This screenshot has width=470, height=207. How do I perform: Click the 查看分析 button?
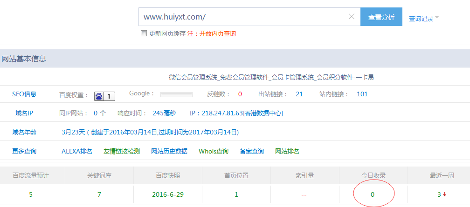point(381,17)
